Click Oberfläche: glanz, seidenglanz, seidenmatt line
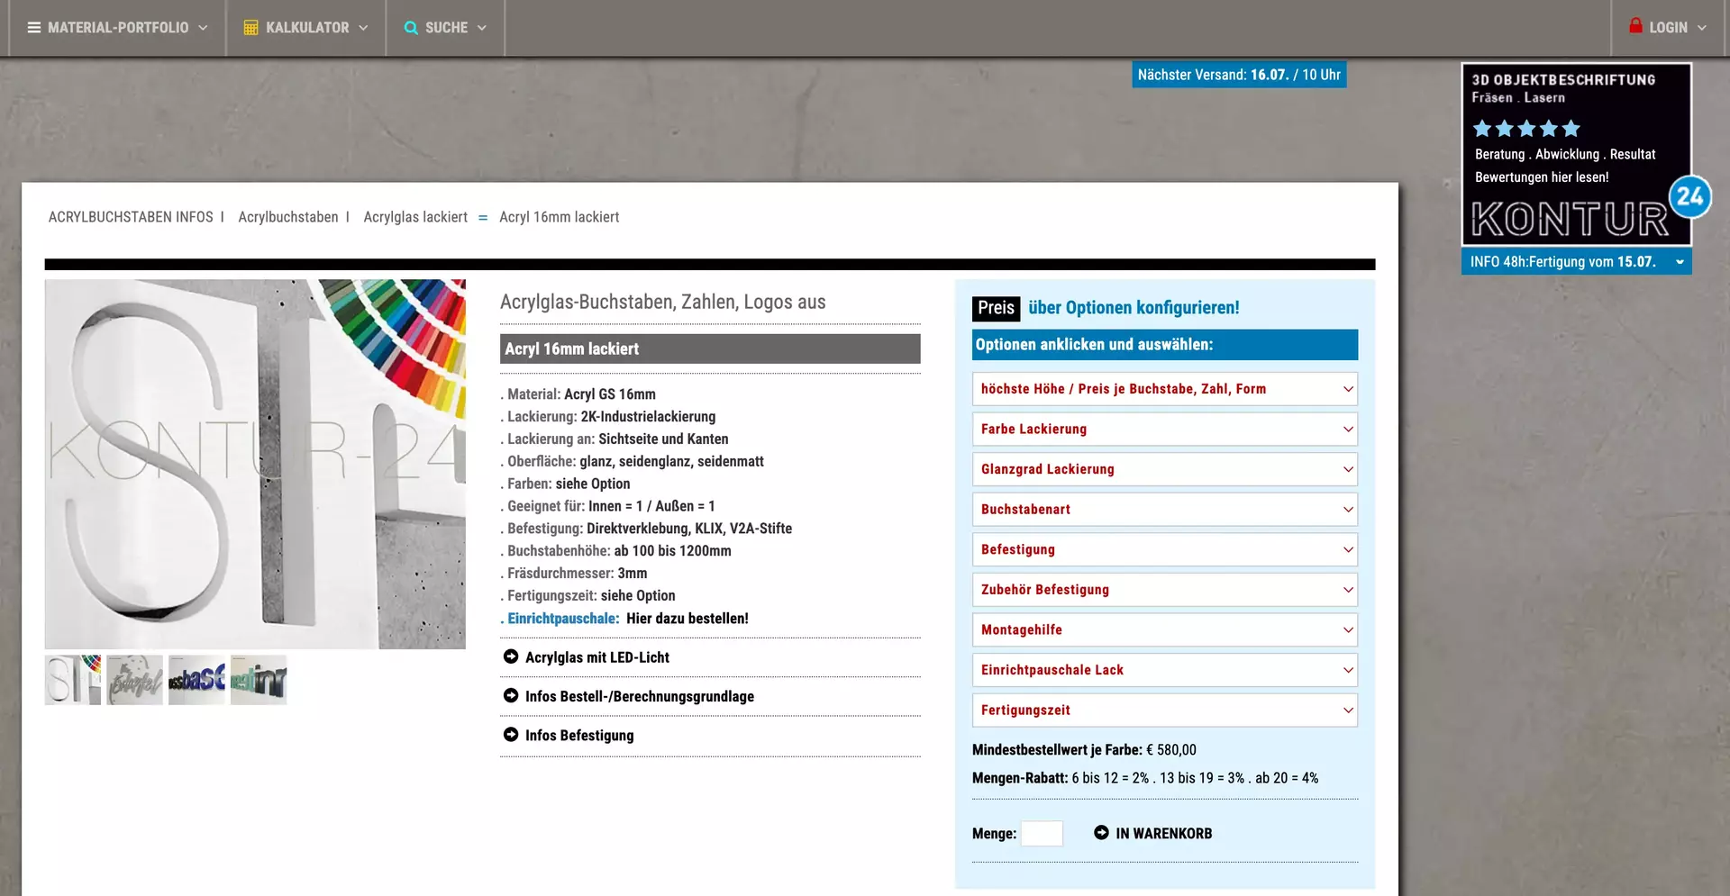This screenshot has width=1730, height=896. (633, 462)
